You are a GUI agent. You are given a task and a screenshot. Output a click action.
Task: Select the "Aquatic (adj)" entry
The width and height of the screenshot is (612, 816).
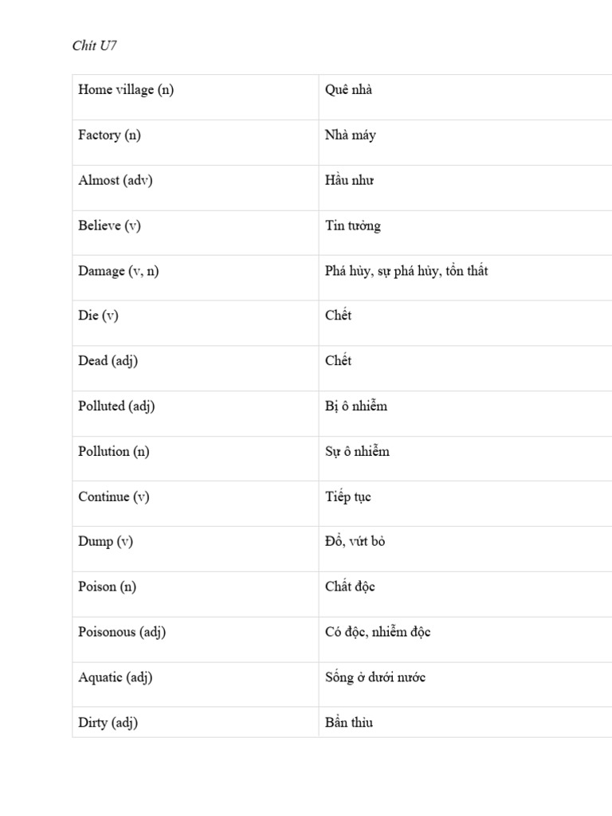pos(116,678)
